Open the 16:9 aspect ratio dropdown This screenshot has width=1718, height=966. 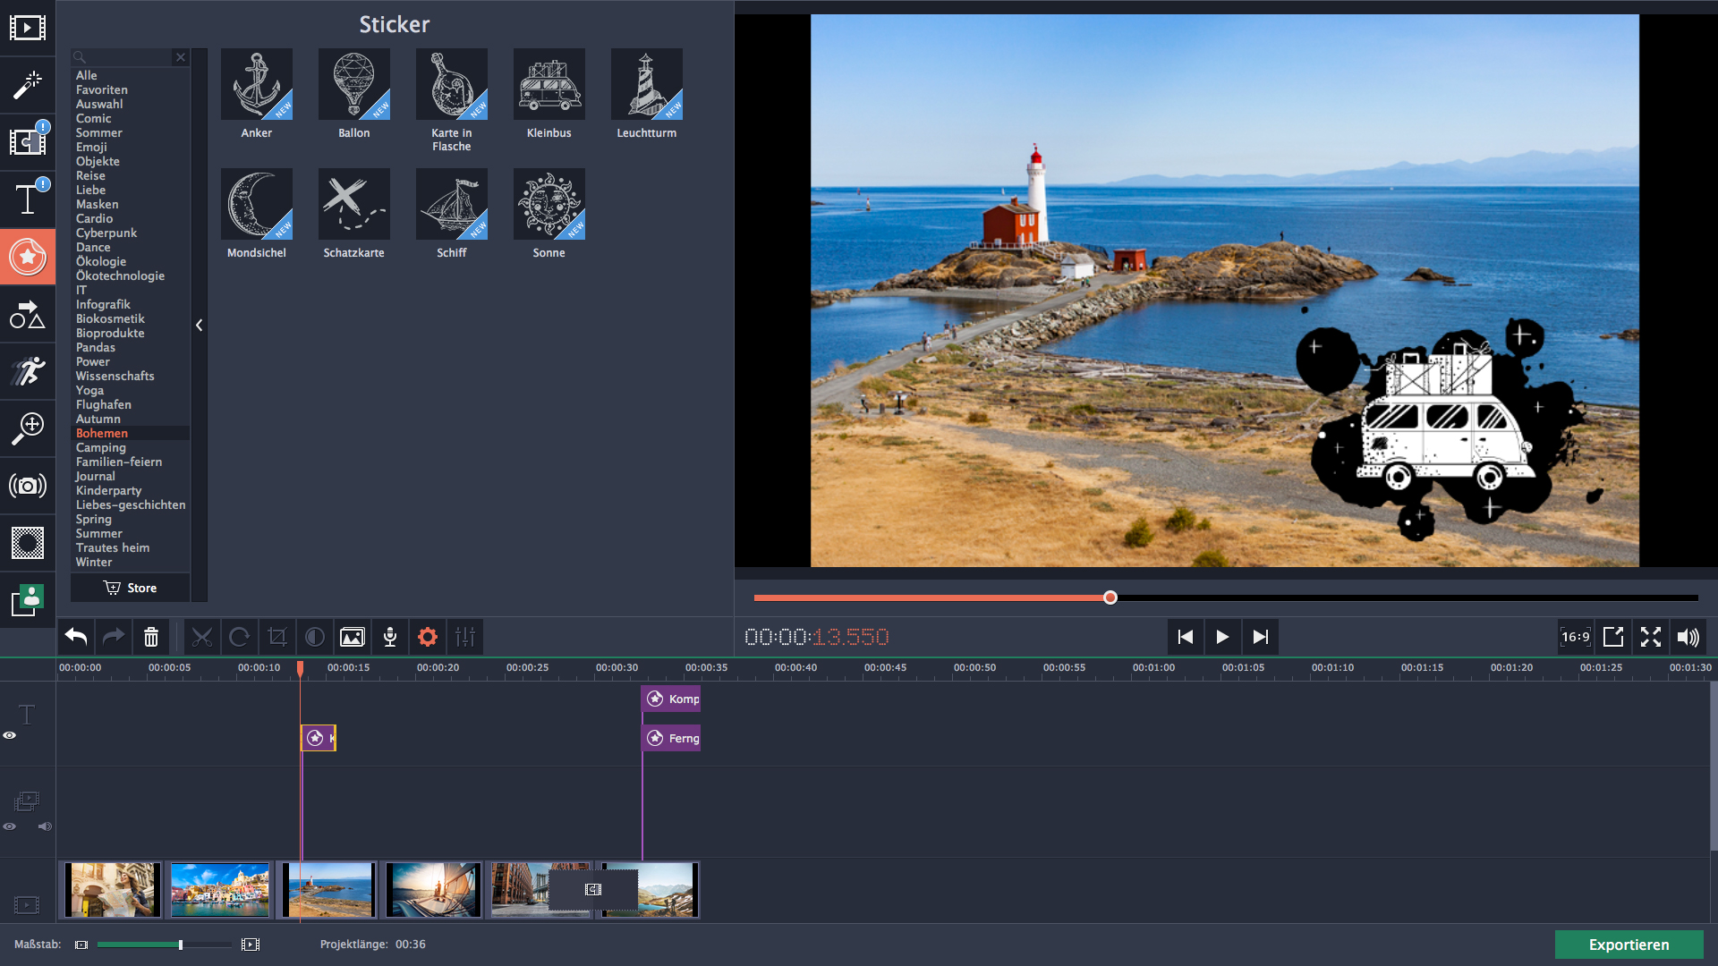(1576, 637)
